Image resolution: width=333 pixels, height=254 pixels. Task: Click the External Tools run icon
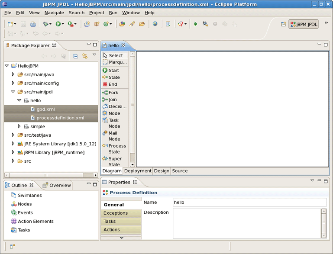(x=71, y=24)
